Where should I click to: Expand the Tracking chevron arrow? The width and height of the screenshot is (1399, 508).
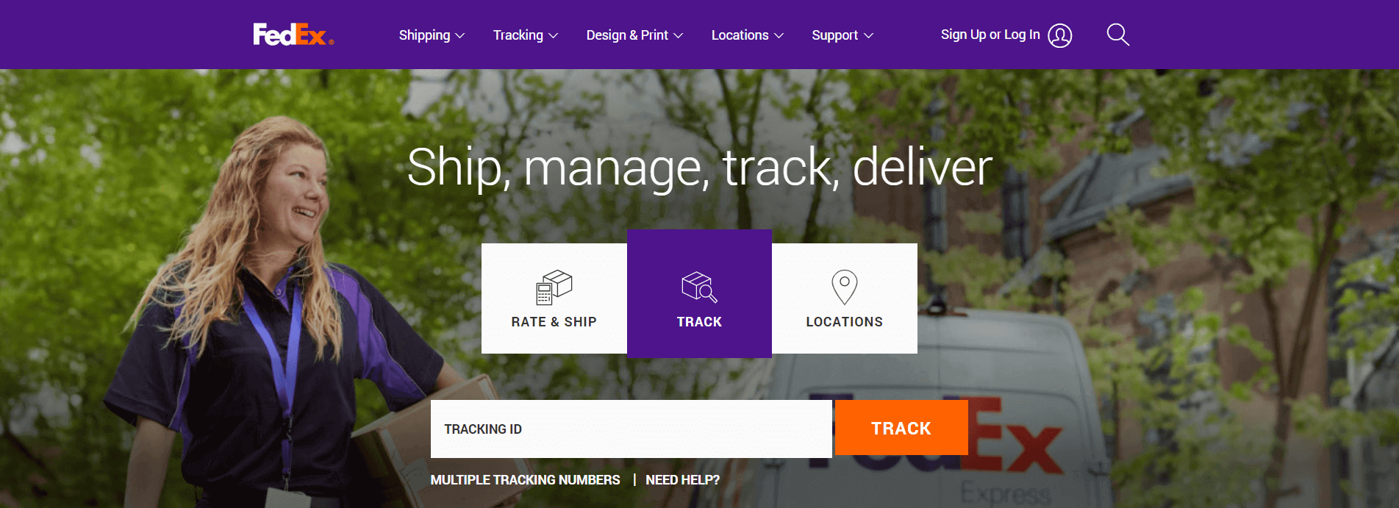click(x=554, y=35)
